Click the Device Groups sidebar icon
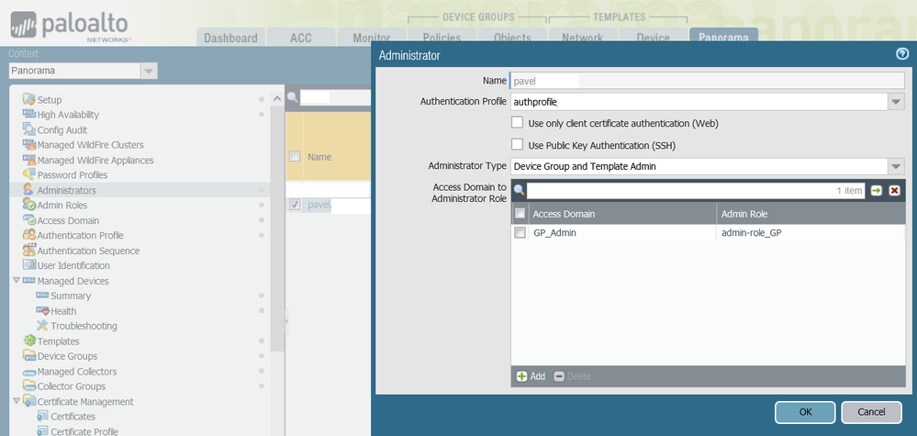The image size is (917, 436). pos(28,356)
